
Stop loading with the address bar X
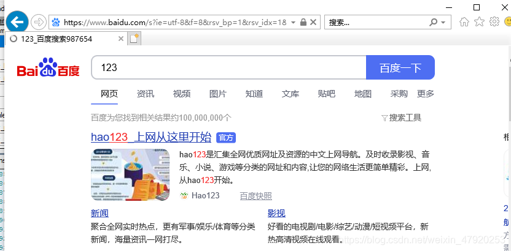pos(313,22)
